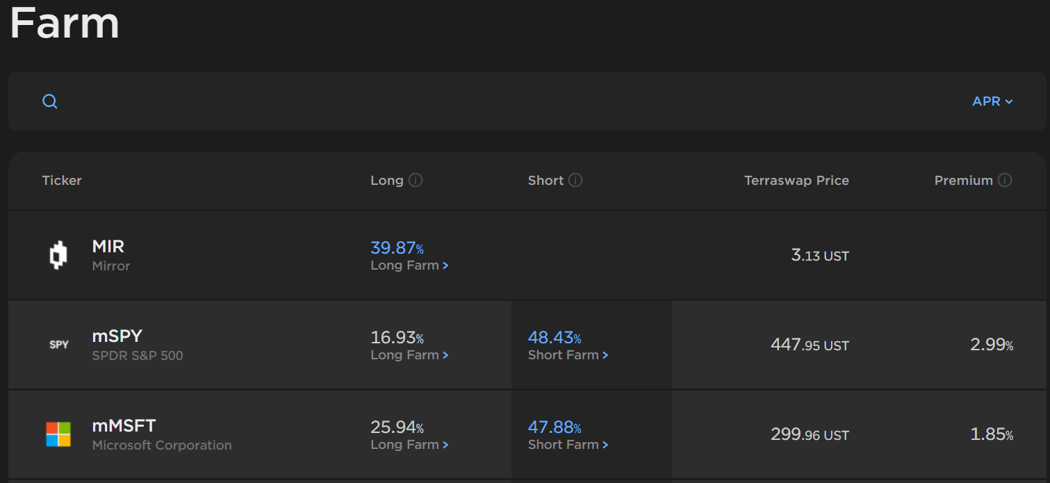This screenshot has width=1050, height=483.
Task: Click the Terraswap Price column header
Action: tap(796, 181)
